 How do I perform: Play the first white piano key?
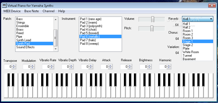coord(6,92)
